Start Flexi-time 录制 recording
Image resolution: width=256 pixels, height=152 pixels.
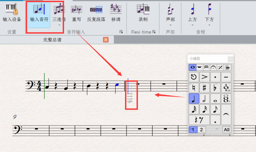click(143, 13)
